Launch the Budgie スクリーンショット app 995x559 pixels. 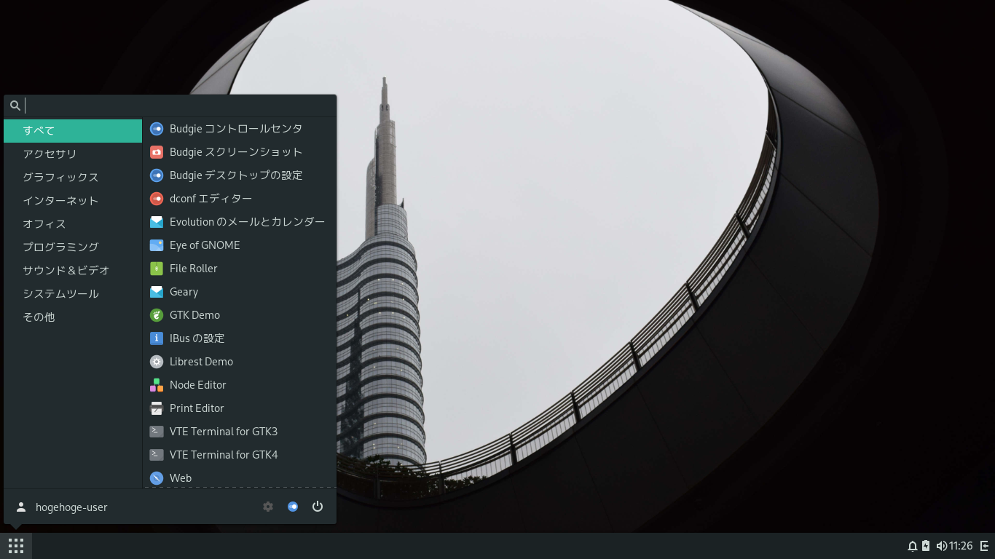coord(239,152)
